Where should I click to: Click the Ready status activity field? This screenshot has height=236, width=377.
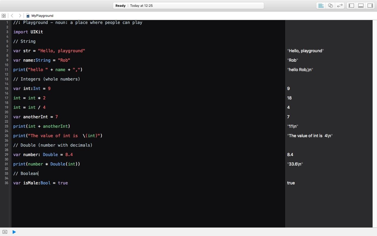click(x=188, y=6)
